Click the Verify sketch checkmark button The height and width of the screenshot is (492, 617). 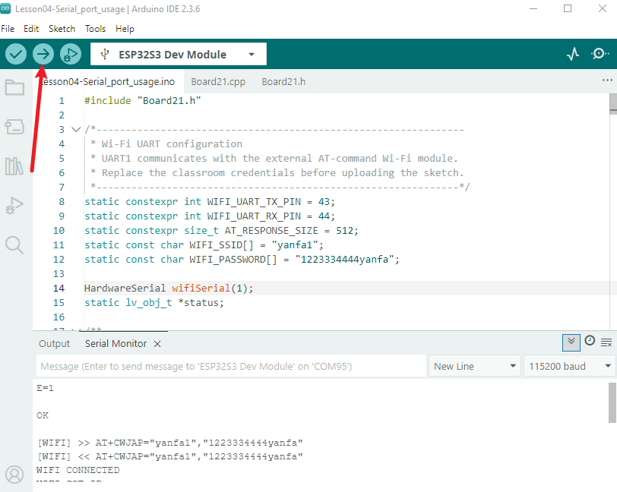[x=16, y=54]
